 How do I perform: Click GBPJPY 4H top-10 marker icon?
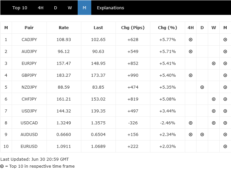(x=191, y=75)
